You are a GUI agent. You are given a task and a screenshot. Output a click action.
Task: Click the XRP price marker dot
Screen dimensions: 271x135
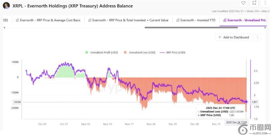(246, 102)
